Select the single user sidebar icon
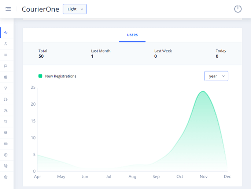The image size is (251, 189). (6, 44)
